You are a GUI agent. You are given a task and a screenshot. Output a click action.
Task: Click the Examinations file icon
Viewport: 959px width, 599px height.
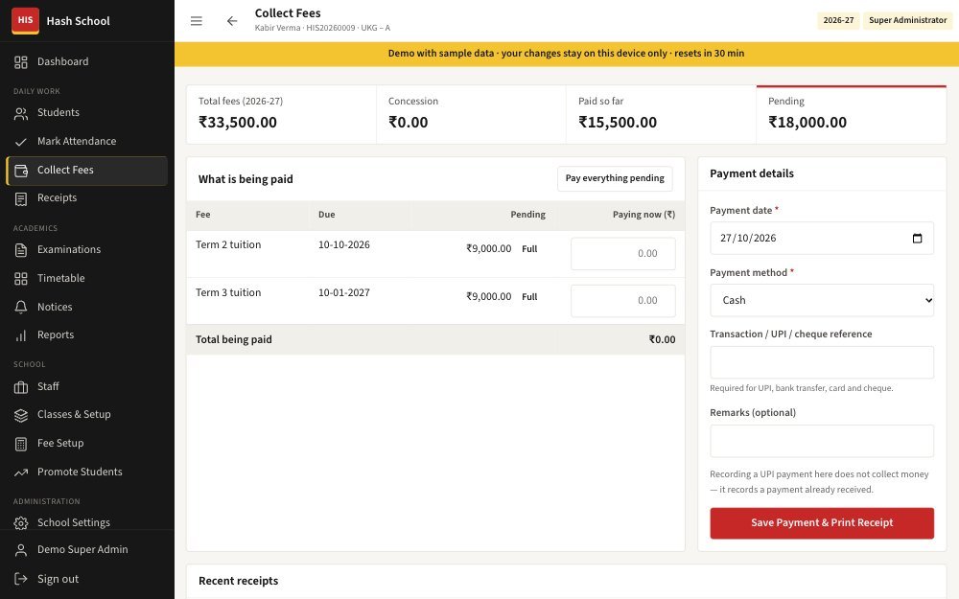pyautogui.click(x=21, y=250)
